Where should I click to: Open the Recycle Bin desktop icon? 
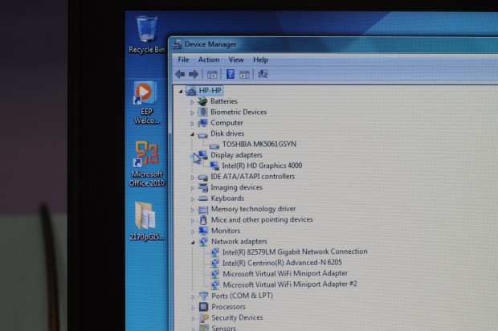coord(146,35)
